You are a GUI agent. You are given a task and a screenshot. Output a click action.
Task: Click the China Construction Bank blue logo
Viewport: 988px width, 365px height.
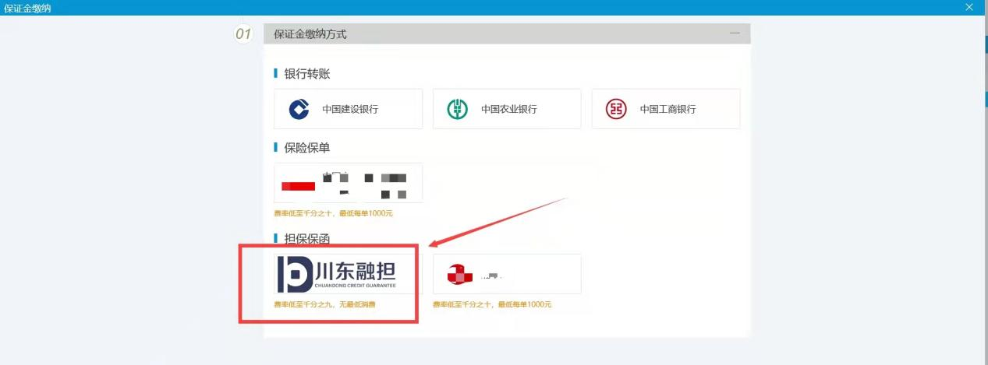299,109
